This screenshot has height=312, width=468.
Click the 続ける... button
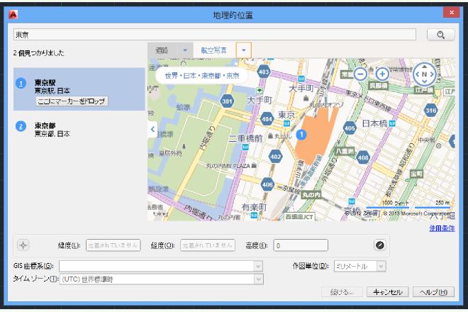pos(342,291)
